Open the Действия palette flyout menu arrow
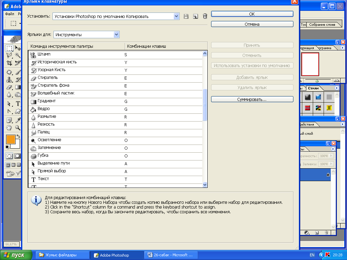The width and height of the screenshot is (347, 260). [x=342, y=124]
